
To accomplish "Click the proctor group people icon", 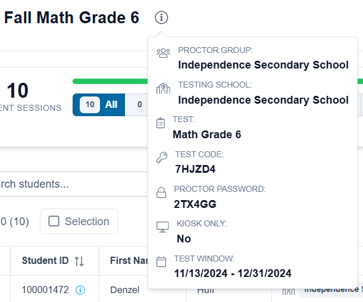I will (x=163, y=53).
